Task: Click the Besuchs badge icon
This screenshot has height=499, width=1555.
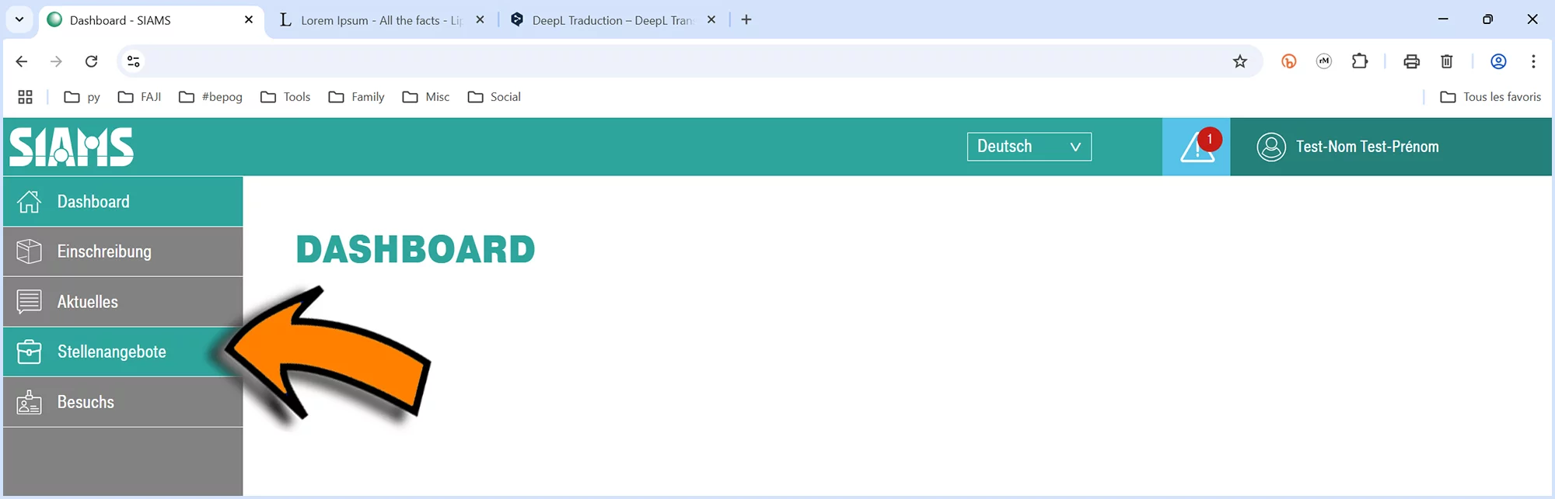Action: (30, 402)
